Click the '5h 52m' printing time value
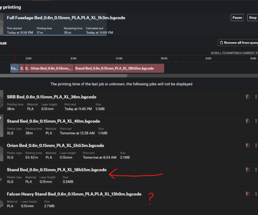Viewport: 258px width, 215px height. (x=31, y=157)
